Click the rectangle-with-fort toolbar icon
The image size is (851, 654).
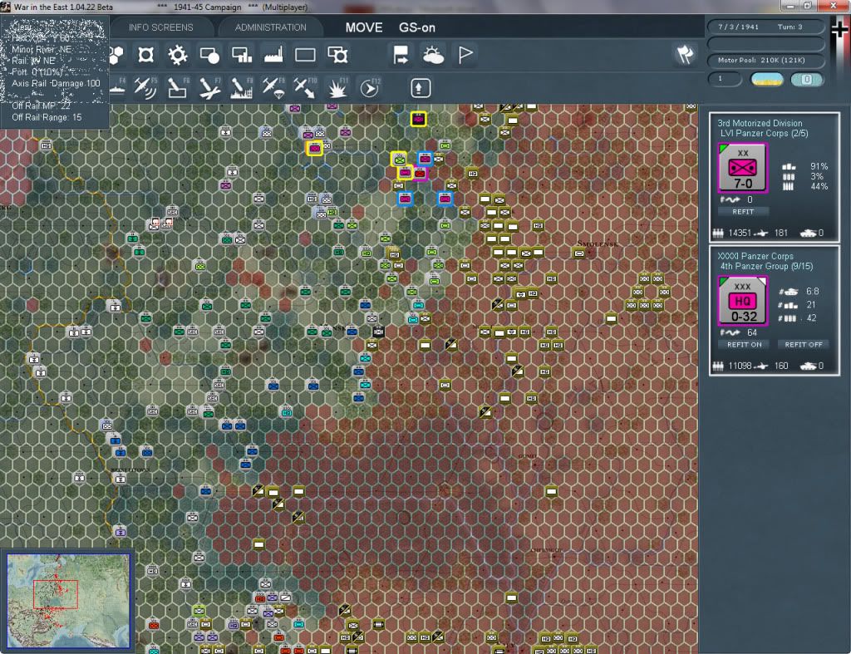point(337,55)
